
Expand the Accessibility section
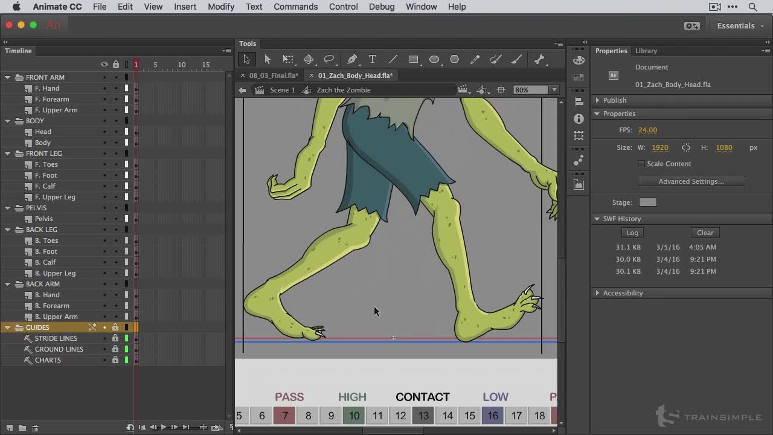click(597, 293)
